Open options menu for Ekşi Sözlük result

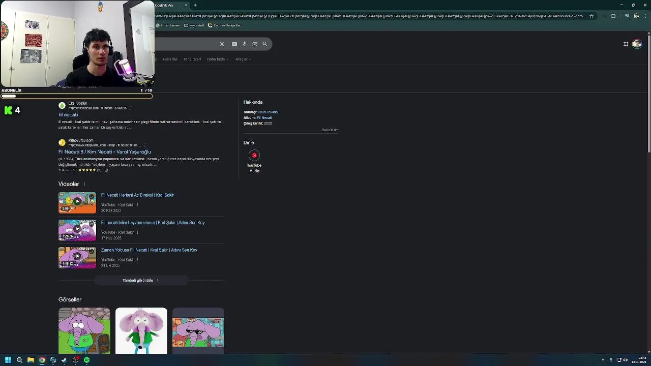pos(130,108)
